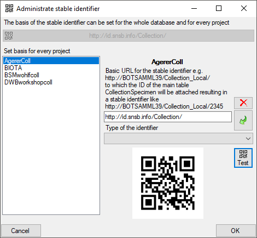
Task: Minimize the dialog window
Action: pyautogui.click(x=194, y=8)
